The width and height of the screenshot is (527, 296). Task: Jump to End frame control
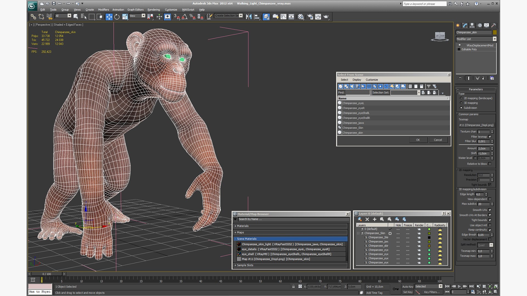tap(471, 286)
